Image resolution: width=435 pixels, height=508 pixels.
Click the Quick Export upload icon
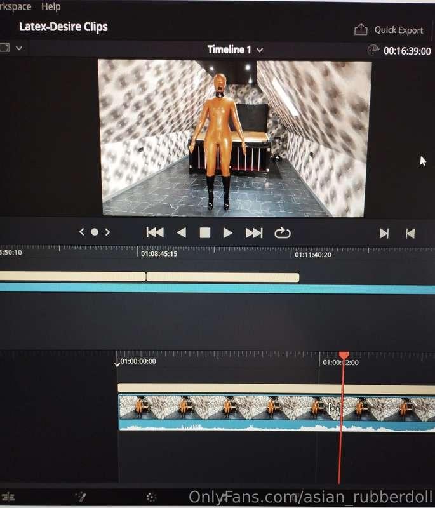(361, 29)
